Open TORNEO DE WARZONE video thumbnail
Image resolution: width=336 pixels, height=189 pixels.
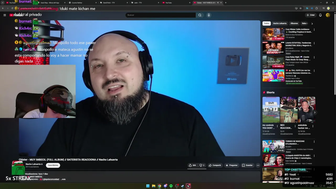point(273,146)
